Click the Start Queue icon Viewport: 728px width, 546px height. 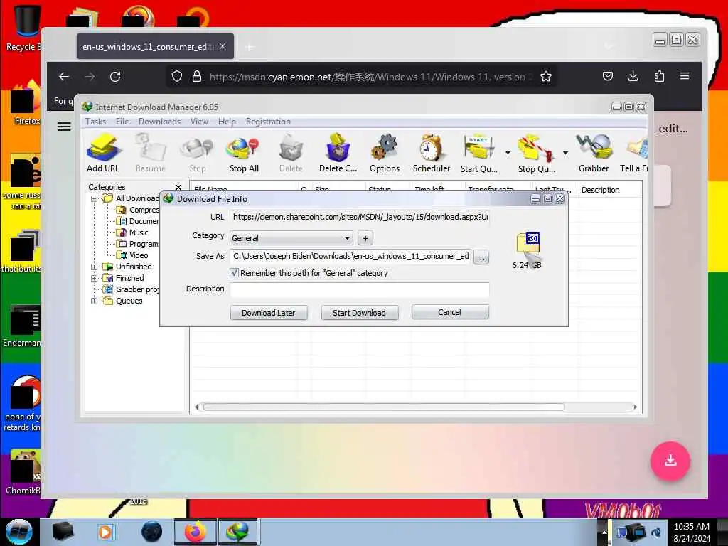pyautogui.click(x=478, y=154)
